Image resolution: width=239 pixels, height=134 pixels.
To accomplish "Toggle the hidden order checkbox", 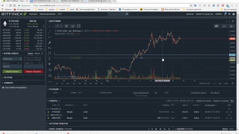I will 32,58.
